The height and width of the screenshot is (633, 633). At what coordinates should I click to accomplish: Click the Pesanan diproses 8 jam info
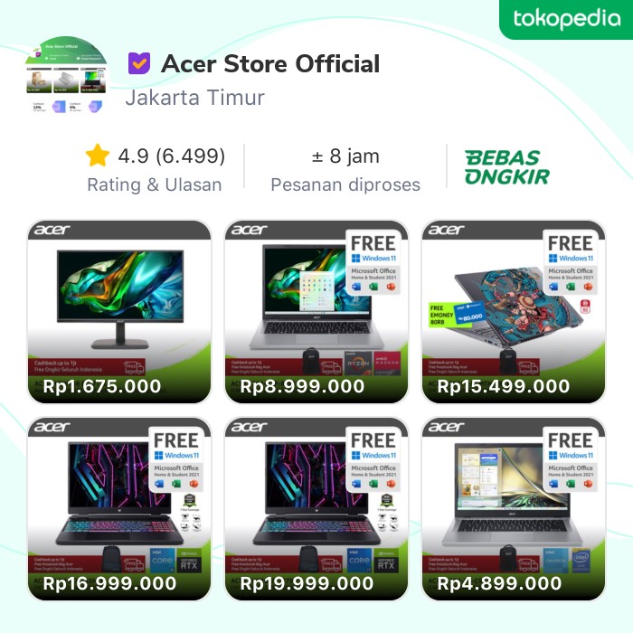click(x=345, y=170)
